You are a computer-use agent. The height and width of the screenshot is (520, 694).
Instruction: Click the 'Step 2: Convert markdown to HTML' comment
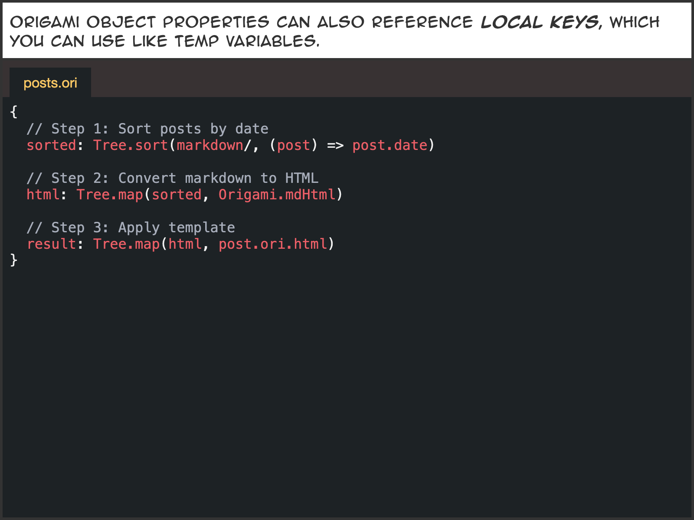click(172, 178)
